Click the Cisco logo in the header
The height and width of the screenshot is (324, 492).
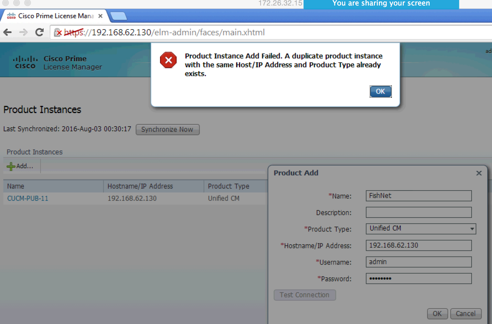pos(25,63)
